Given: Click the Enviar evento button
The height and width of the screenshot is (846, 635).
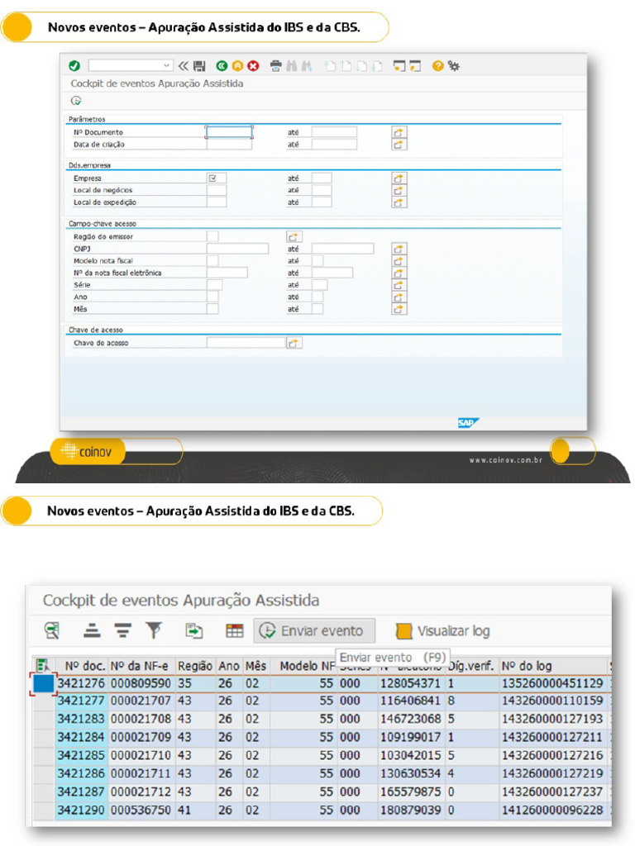Looking at the screenshot, I should [x=314, y=630].
